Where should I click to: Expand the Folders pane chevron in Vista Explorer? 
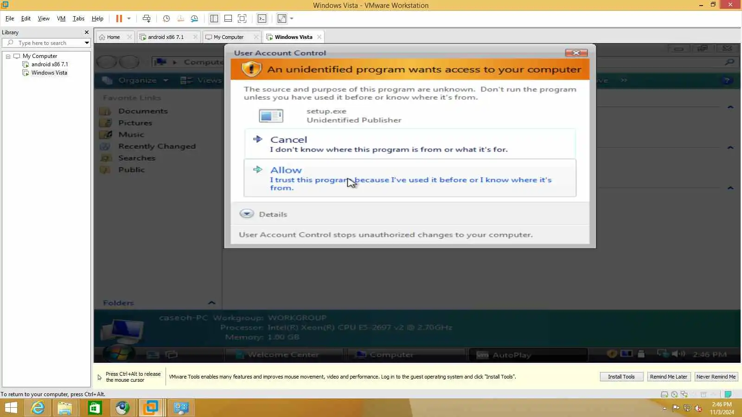click(212, 303)
